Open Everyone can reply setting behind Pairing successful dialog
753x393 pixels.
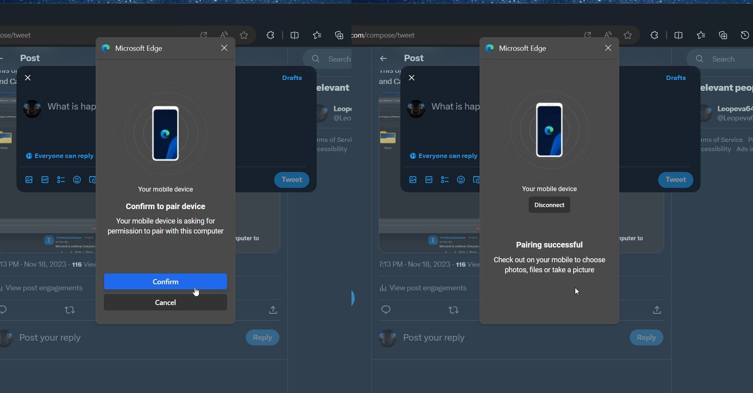(444, 156)
